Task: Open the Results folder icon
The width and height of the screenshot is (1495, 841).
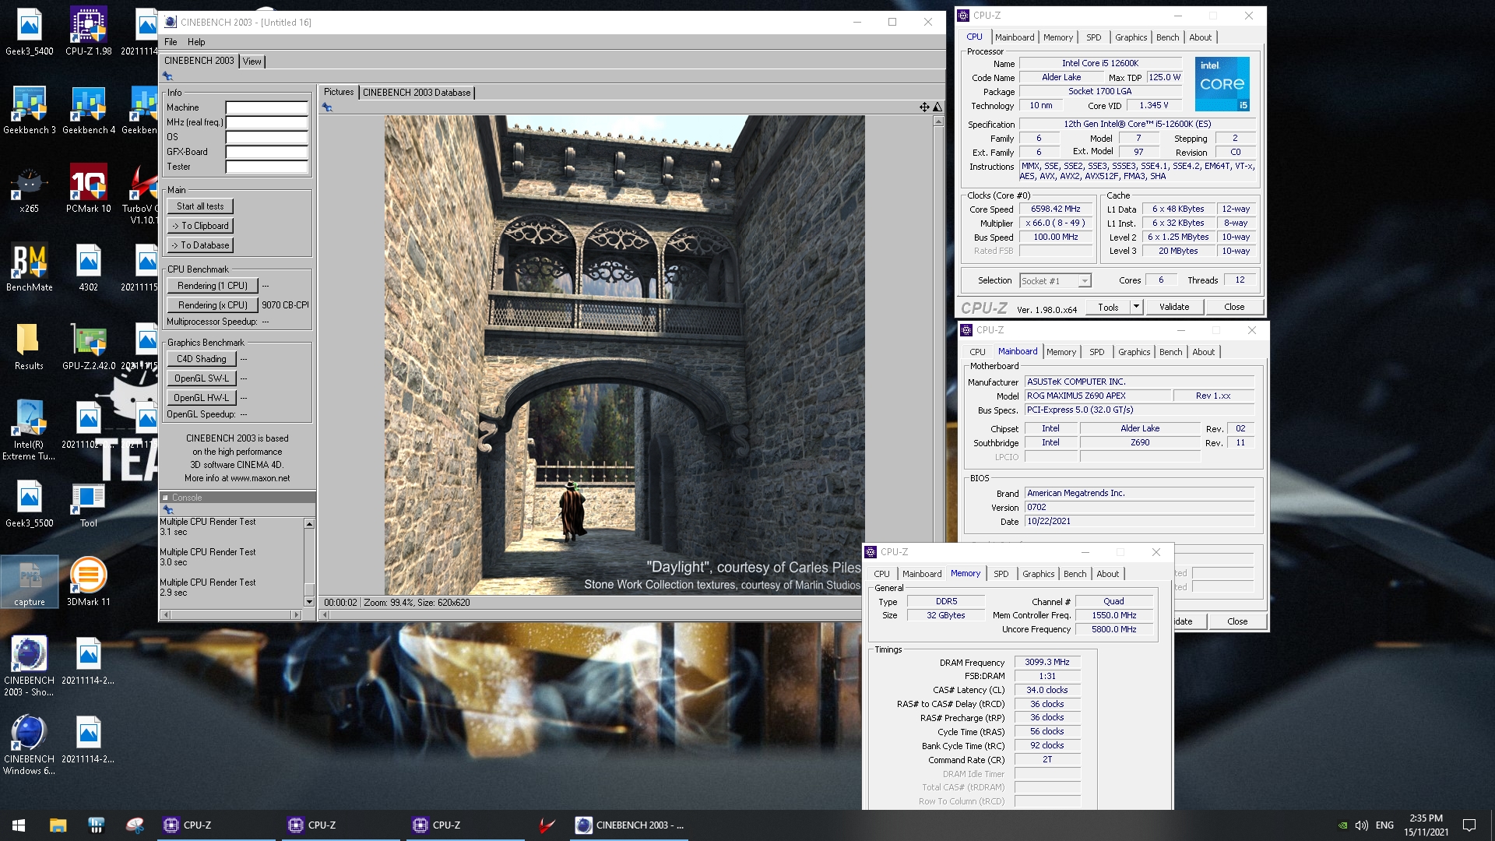Action: tap(30, 347)
